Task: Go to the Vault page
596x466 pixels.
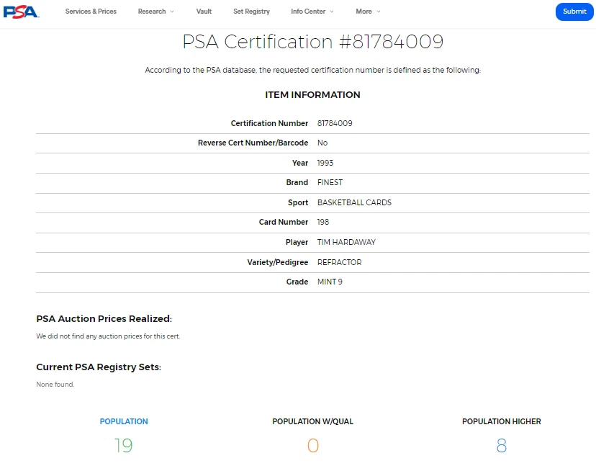Action: click(204, 12)
